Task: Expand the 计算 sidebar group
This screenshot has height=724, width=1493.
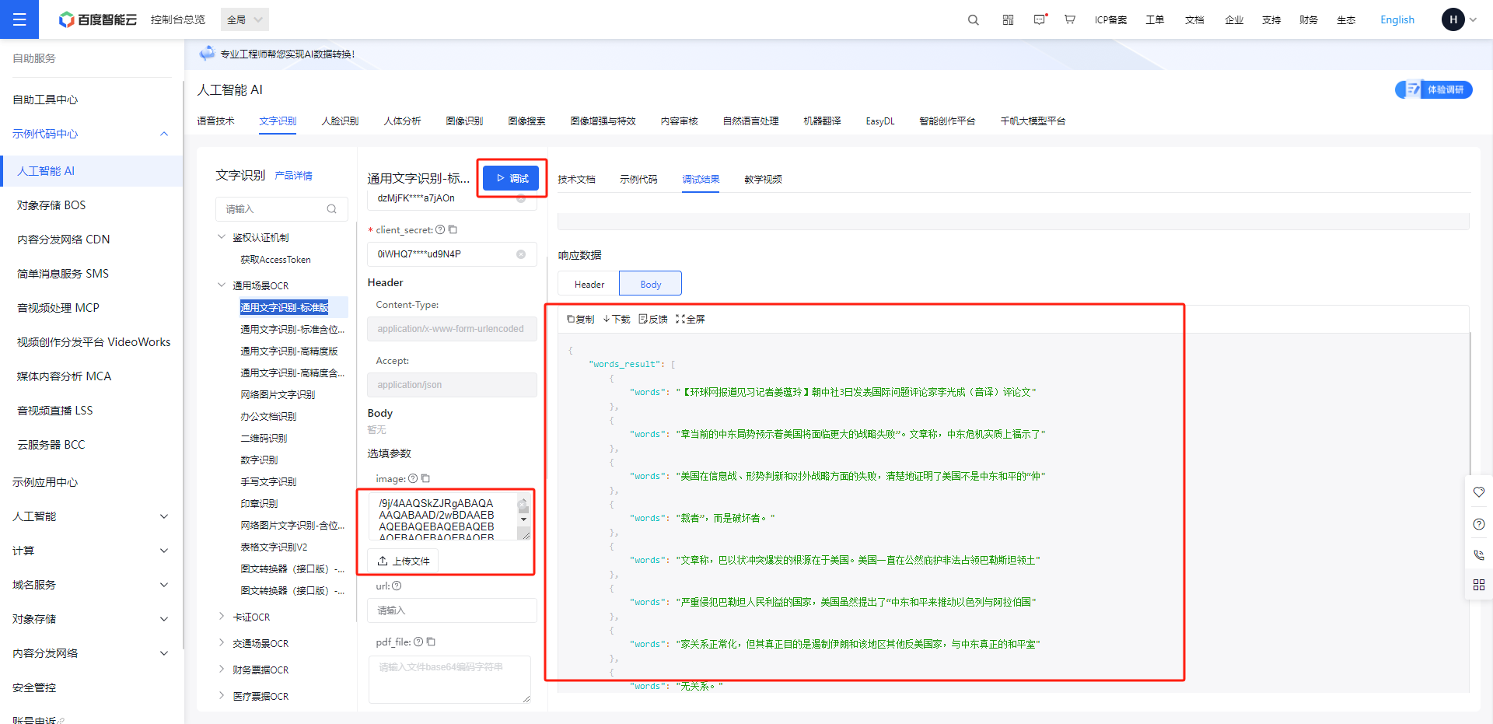Action: pos(164,551)
